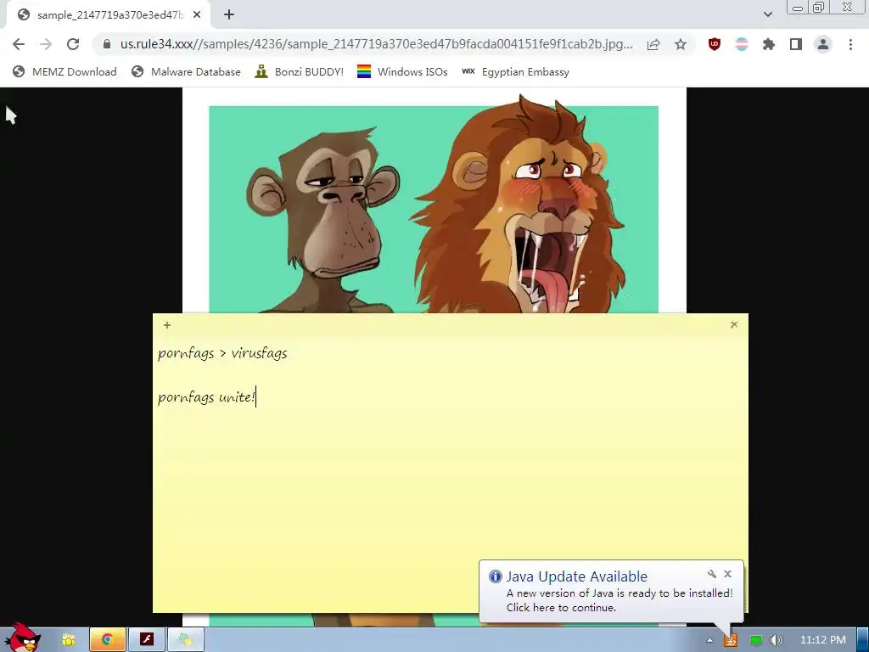Open the Chrome profile avatar

[823, 44]
